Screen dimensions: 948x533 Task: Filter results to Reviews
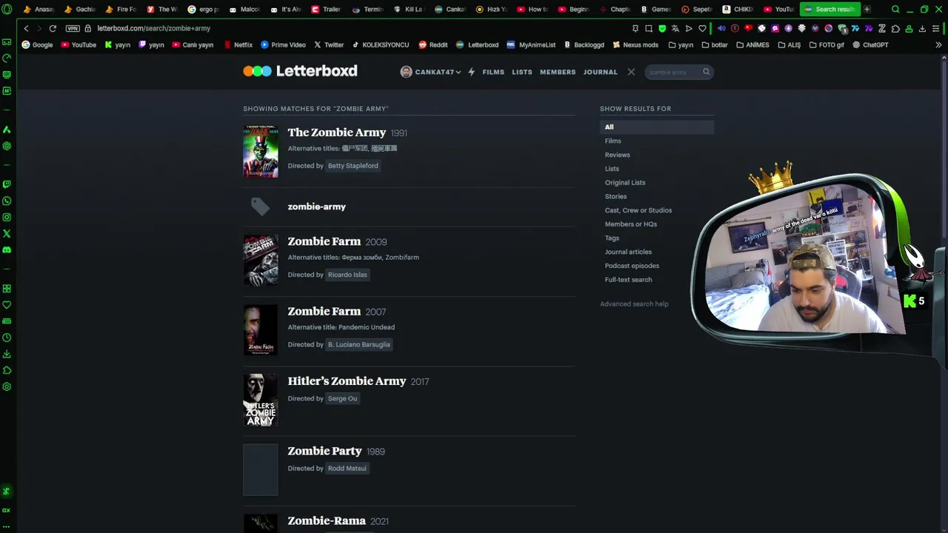click(618, 155)
